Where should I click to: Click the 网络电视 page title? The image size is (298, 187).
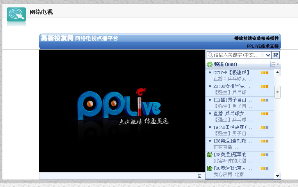41,12
